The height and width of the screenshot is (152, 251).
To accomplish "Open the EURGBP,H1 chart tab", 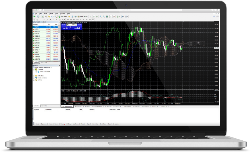I will (x=118, y=107).
